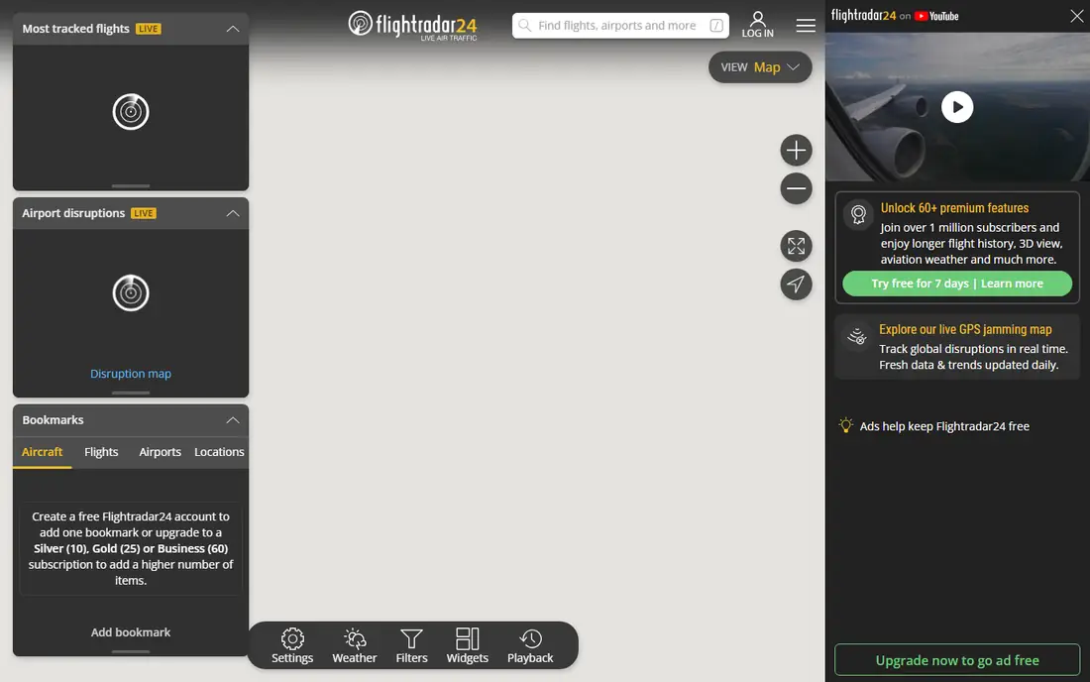Screen dimensions: 1090x682
Task: Open the Filters funnel tool
Action: [x=411, y=646]
